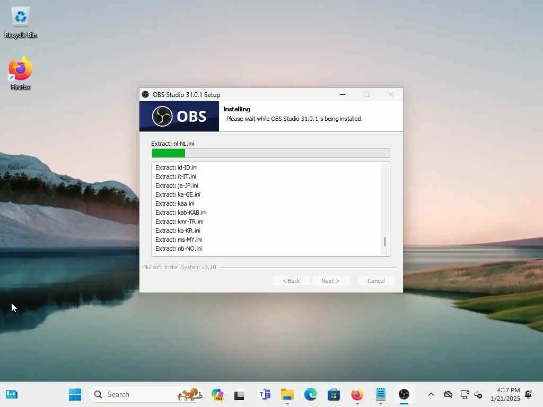Click the disabled Back button
The image size is (543, 407).
coord(291,281)
